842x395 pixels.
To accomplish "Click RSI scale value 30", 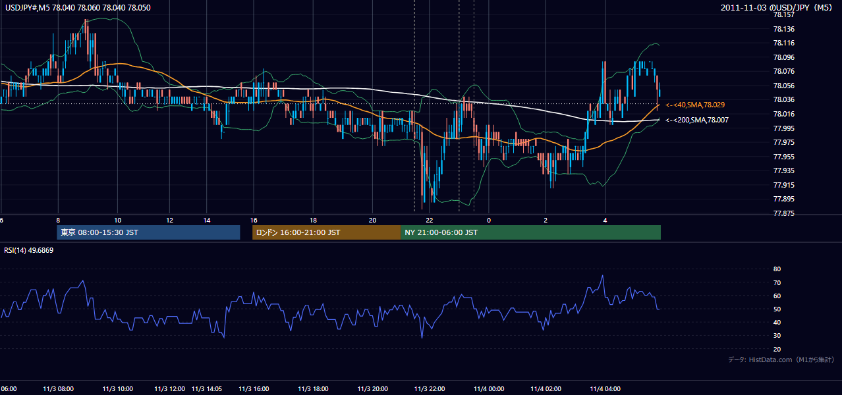I will pos(777,336).
